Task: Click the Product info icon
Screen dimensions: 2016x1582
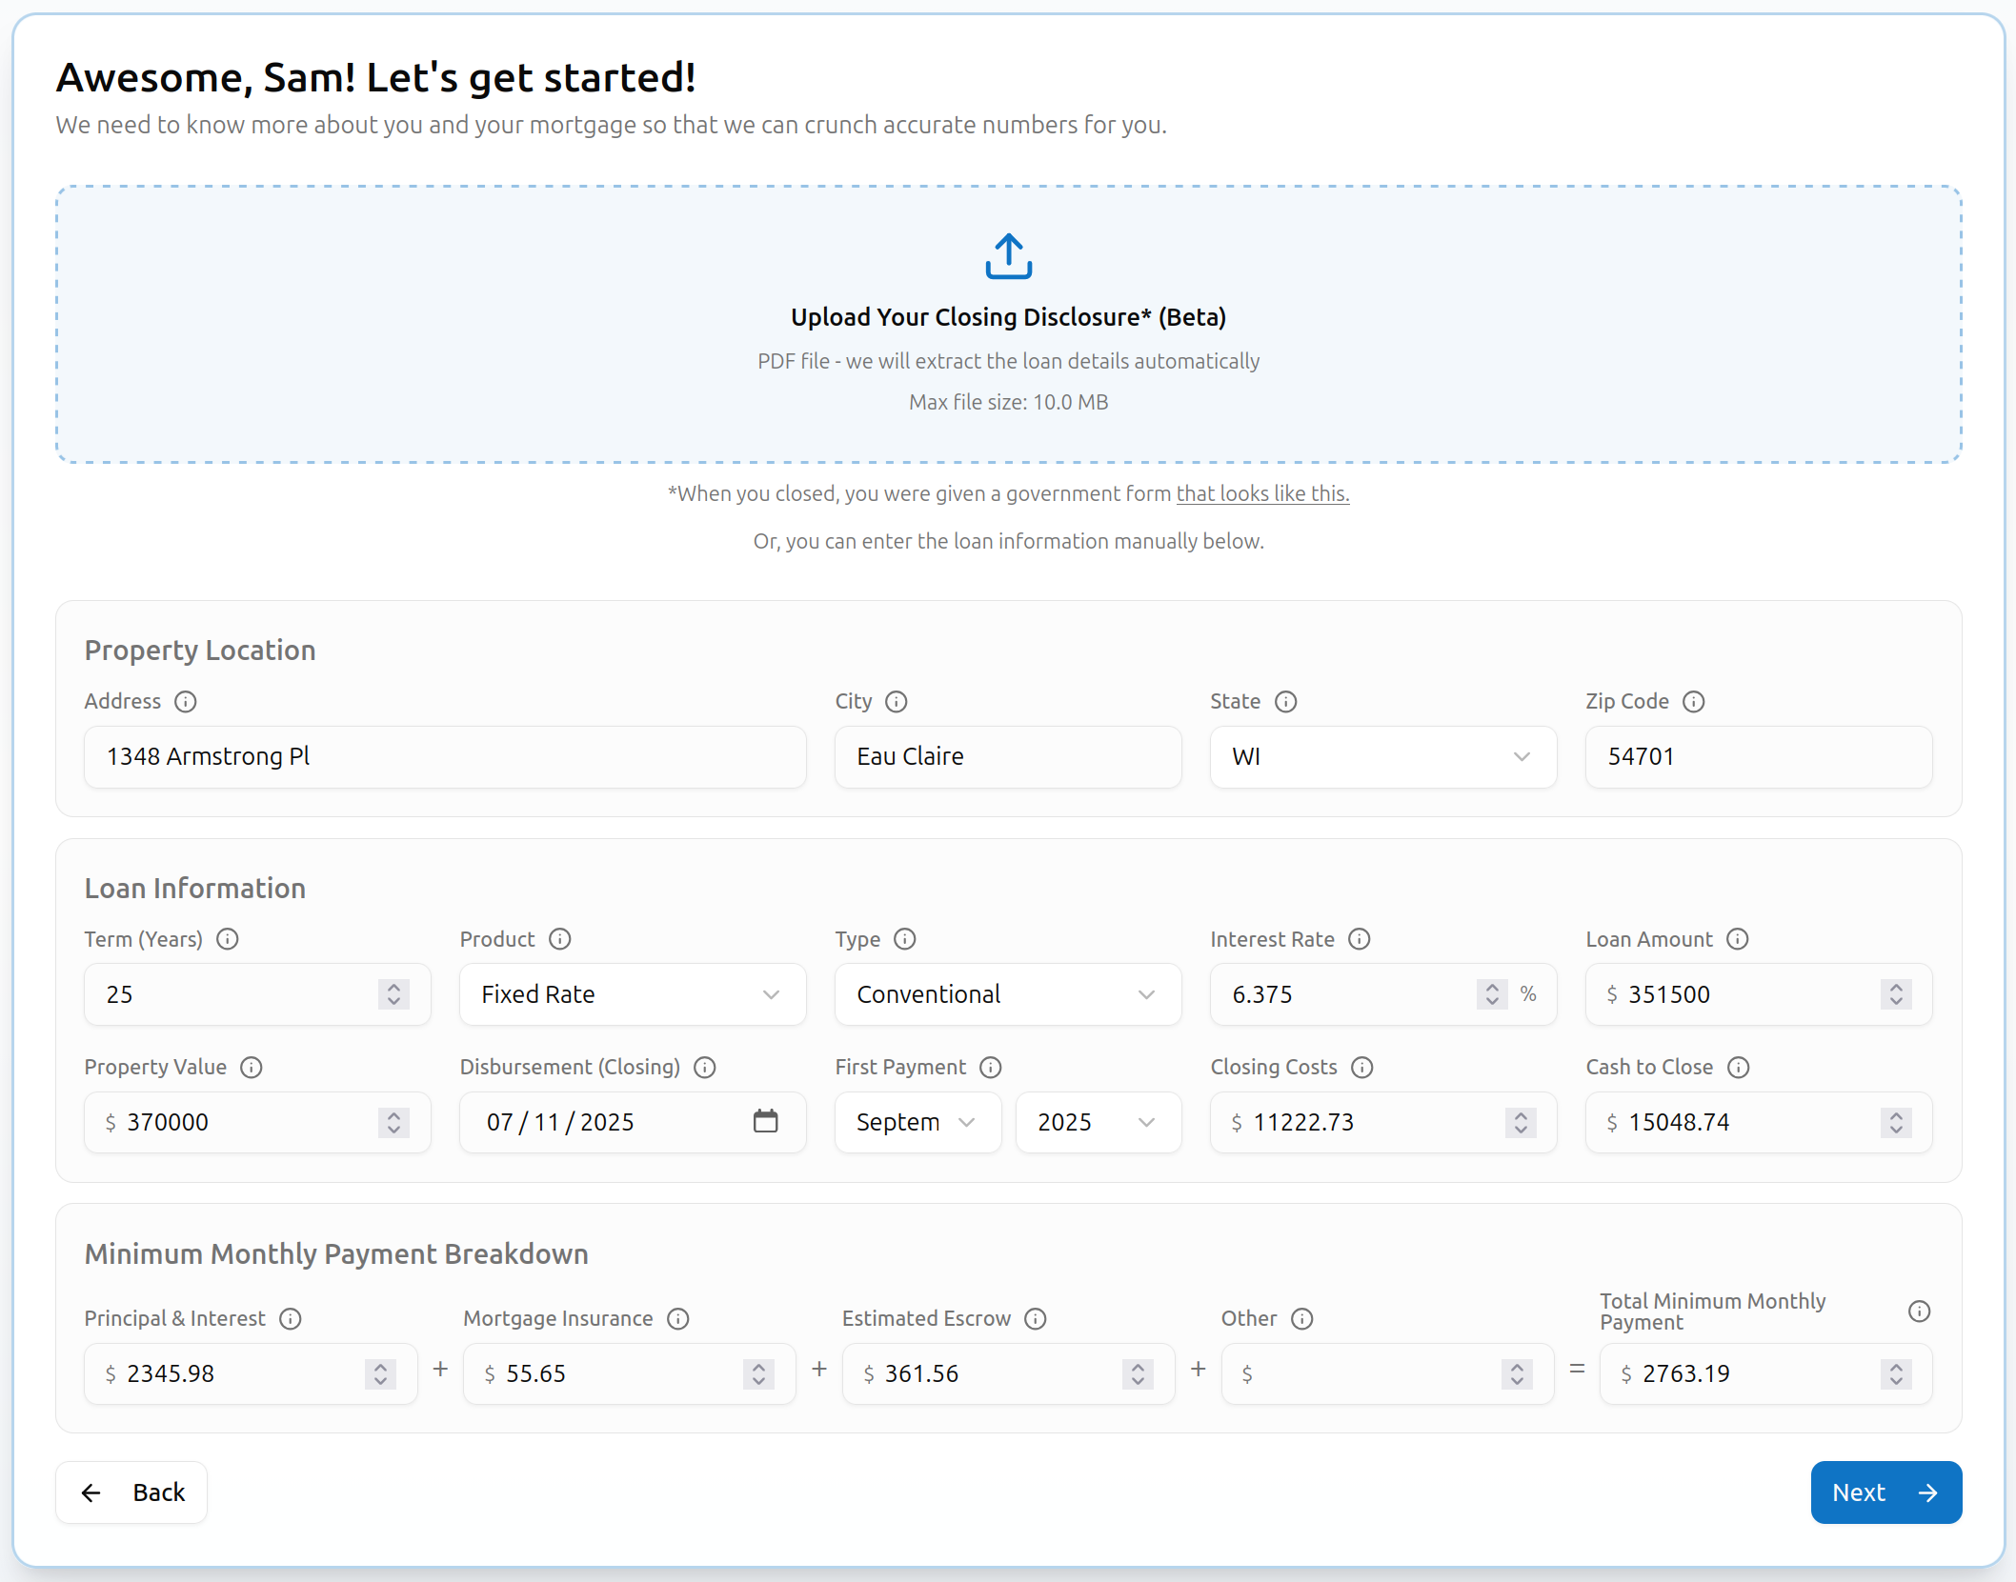Action: pyautogui.click(x=560, y=939)
